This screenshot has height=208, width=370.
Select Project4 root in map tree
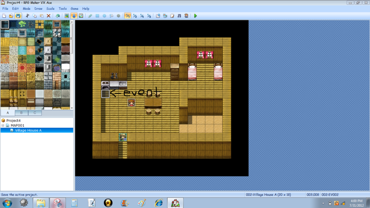[13, 120]
